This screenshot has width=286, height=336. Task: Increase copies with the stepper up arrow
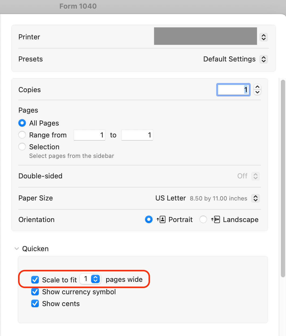257,87
